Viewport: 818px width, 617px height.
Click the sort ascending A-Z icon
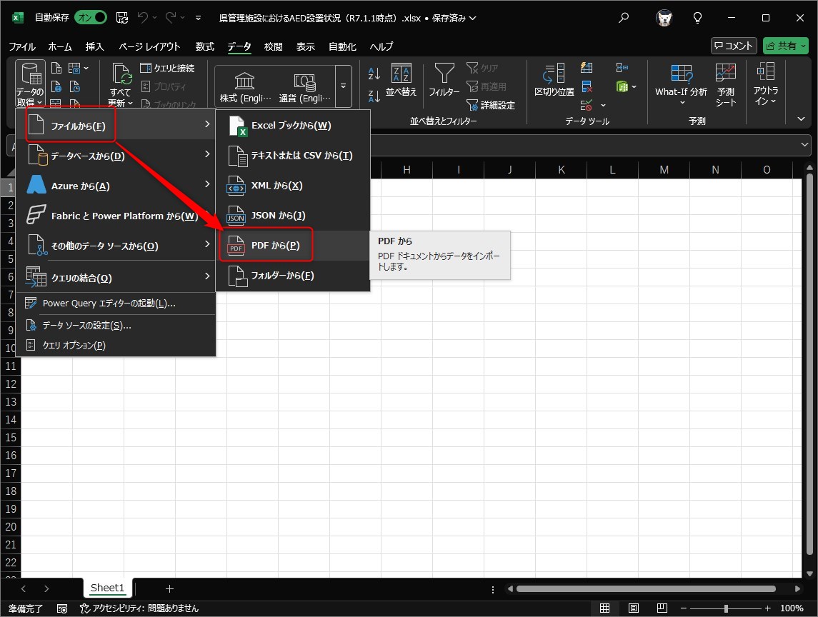374,74
